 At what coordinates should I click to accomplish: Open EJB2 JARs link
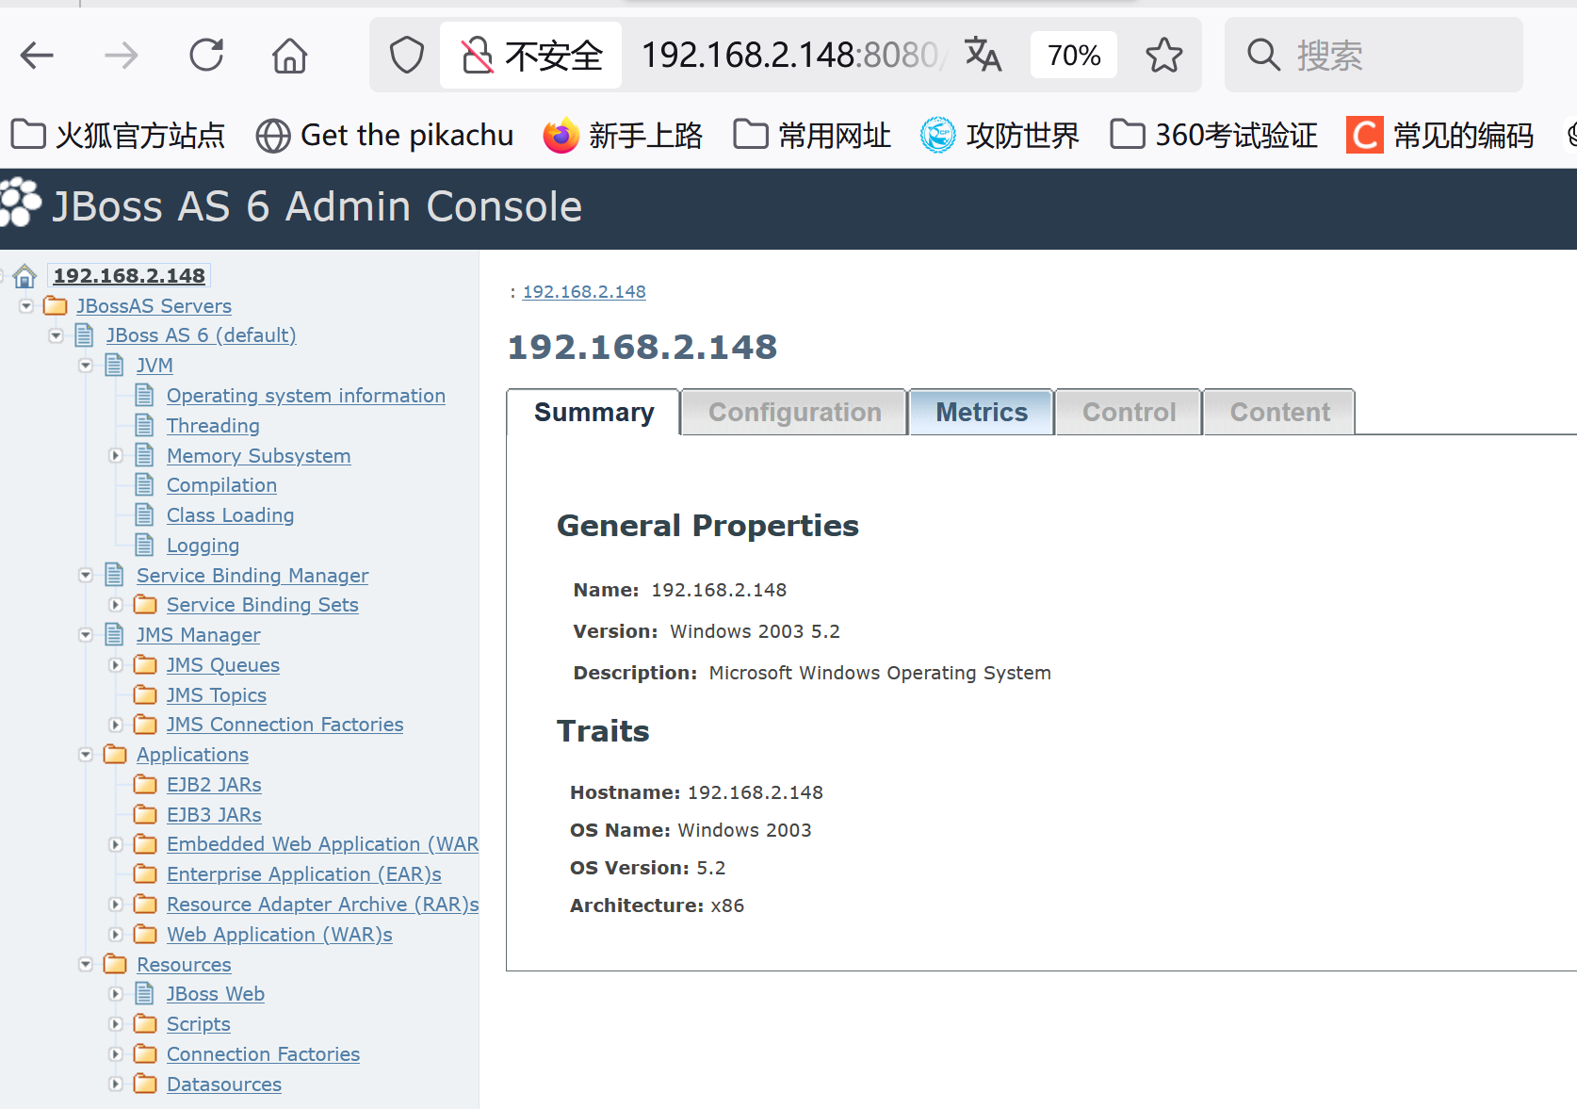coord(214,785)
